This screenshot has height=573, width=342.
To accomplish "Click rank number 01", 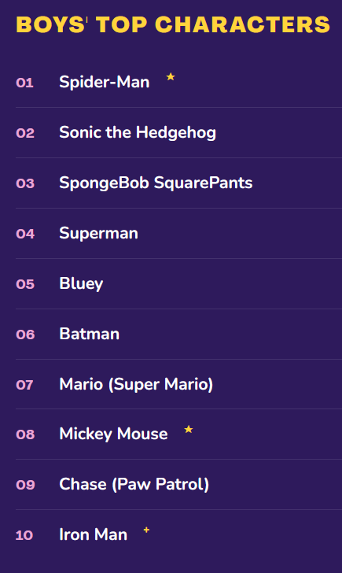I will [x=25, y=83].
